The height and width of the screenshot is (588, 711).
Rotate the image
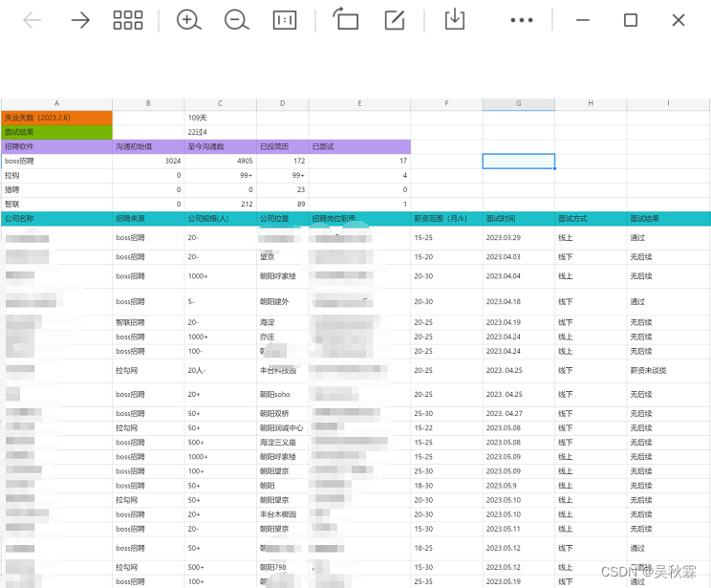coord(346,19)
